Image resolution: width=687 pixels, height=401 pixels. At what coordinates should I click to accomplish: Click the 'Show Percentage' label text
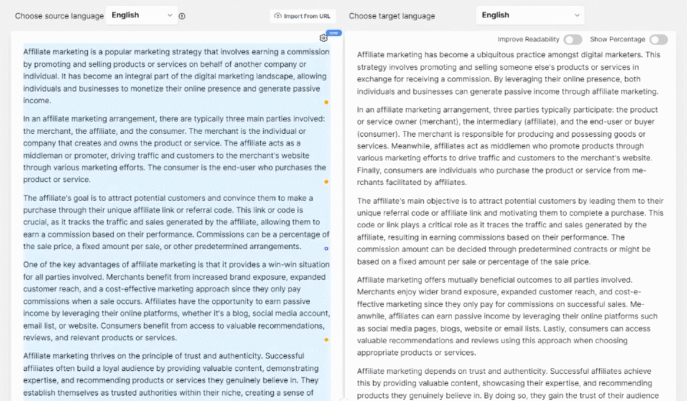pos(617,40)
